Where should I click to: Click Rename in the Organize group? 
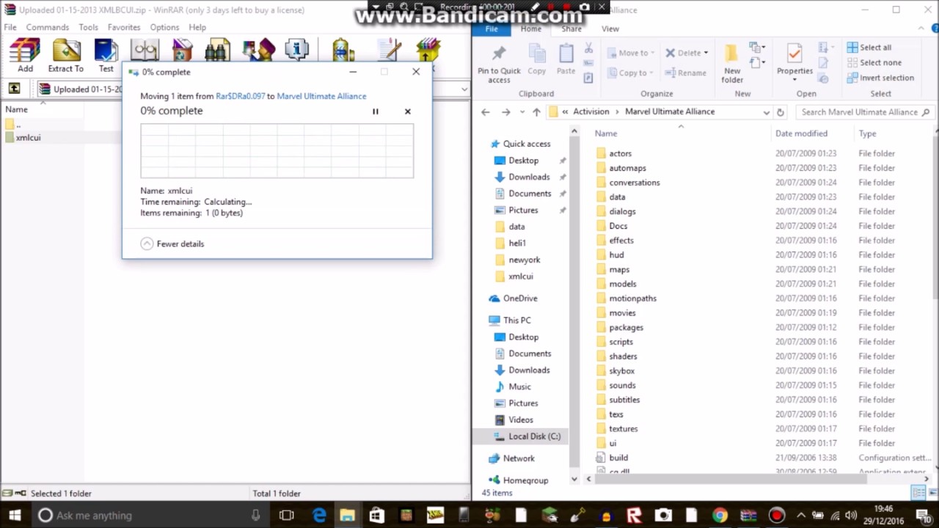[685, 73]
